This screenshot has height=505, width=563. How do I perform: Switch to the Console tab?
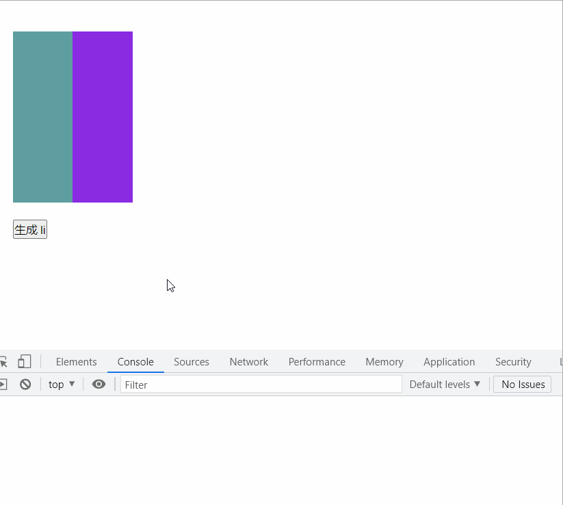tap(135, 362)
